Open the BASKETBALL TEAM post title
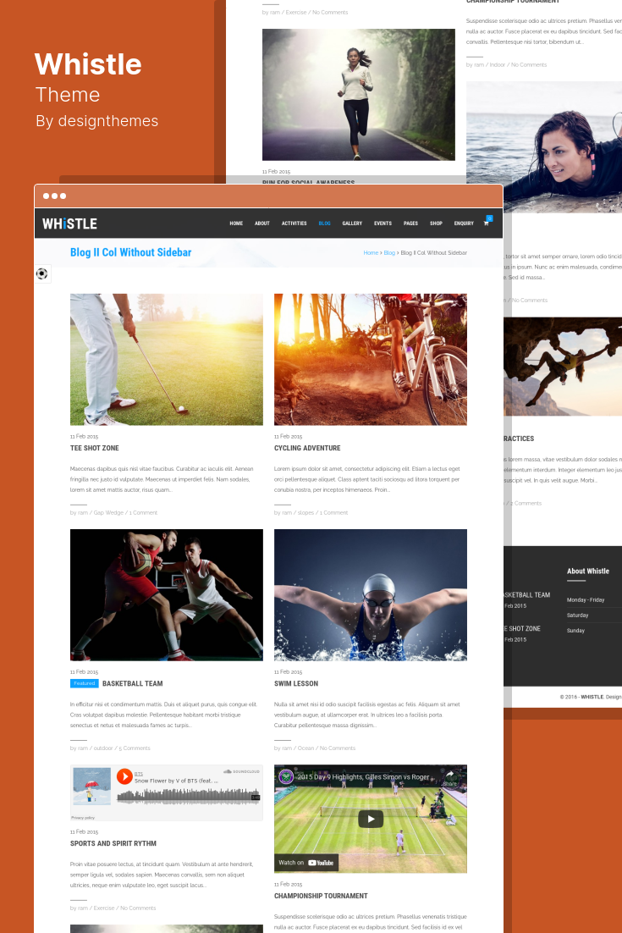622x933 pixels. point(133,684)
